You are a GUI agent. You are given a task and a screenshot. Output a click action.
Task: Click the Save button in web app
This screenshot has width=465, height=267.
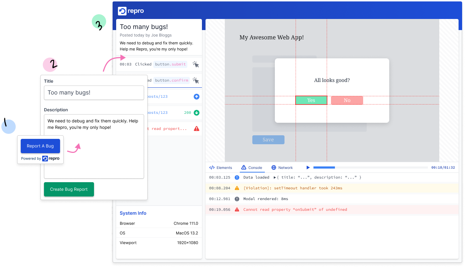coord(268,140)
